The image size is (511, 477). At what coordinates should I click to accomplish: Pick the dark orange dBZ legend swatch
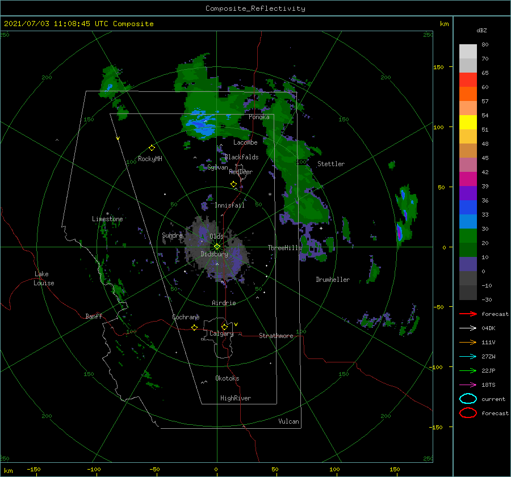[x=468, y=94]
